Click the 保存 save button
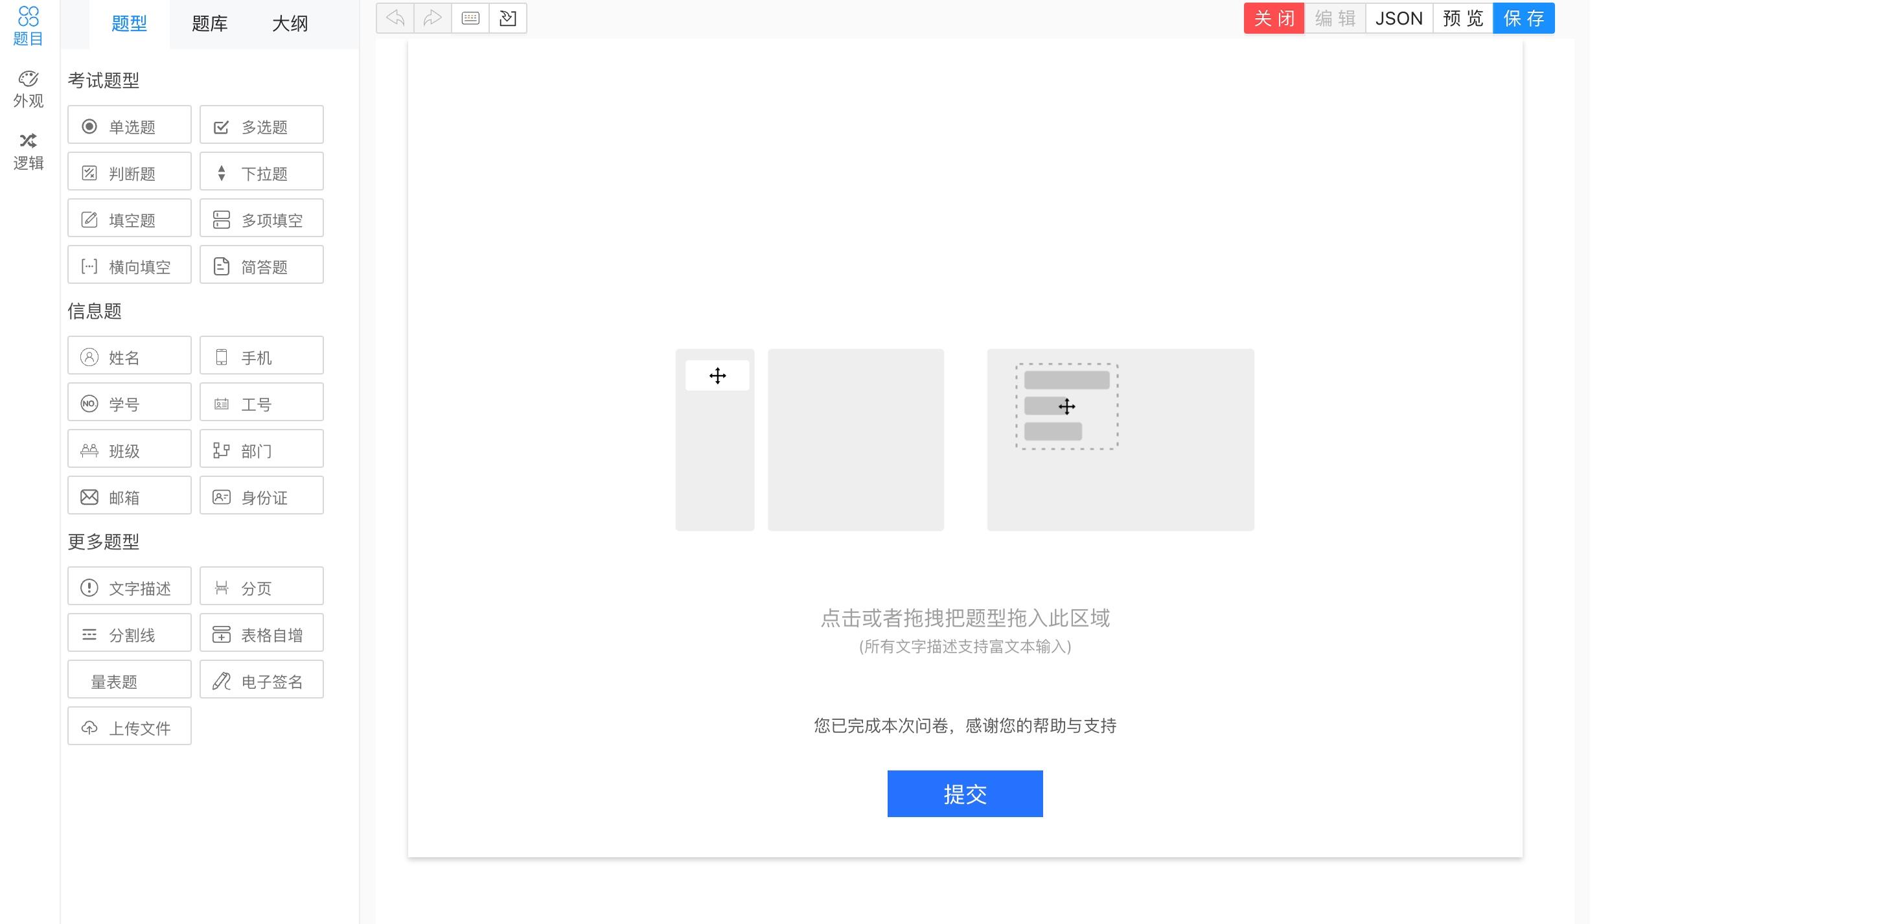Screen dimensions: 1888x924 click(1523, 18)
